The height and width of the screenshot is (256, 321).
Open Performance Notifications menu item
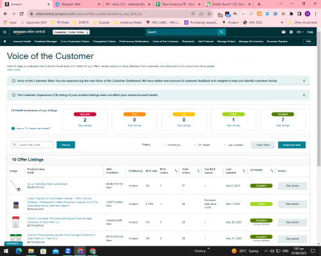coord(134,42)
